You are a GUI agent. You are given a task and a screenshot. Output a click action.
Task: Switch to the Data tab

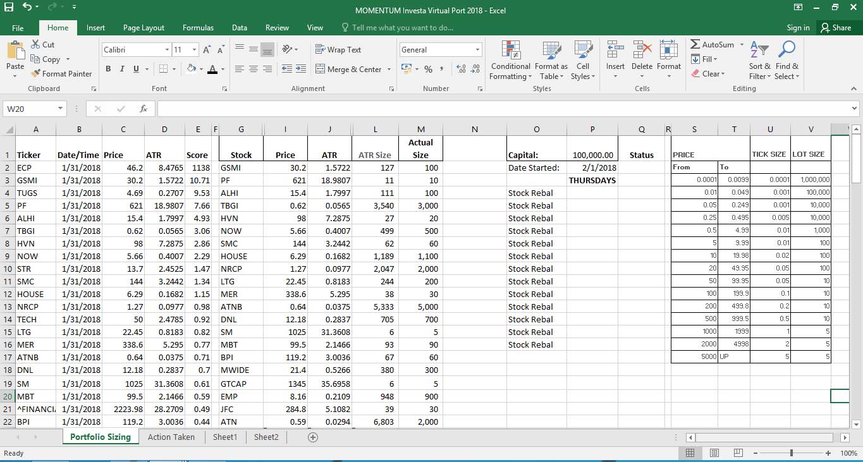tap(240, 28)
